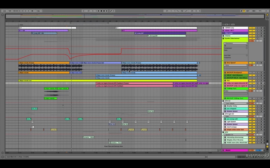
Task: Click the CPU load meter
Action: coord(260,11)
